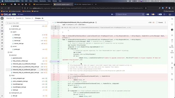Screen dimensions: 175x98
Task: Open the file options kebab menu
Action: click(165, 22)
